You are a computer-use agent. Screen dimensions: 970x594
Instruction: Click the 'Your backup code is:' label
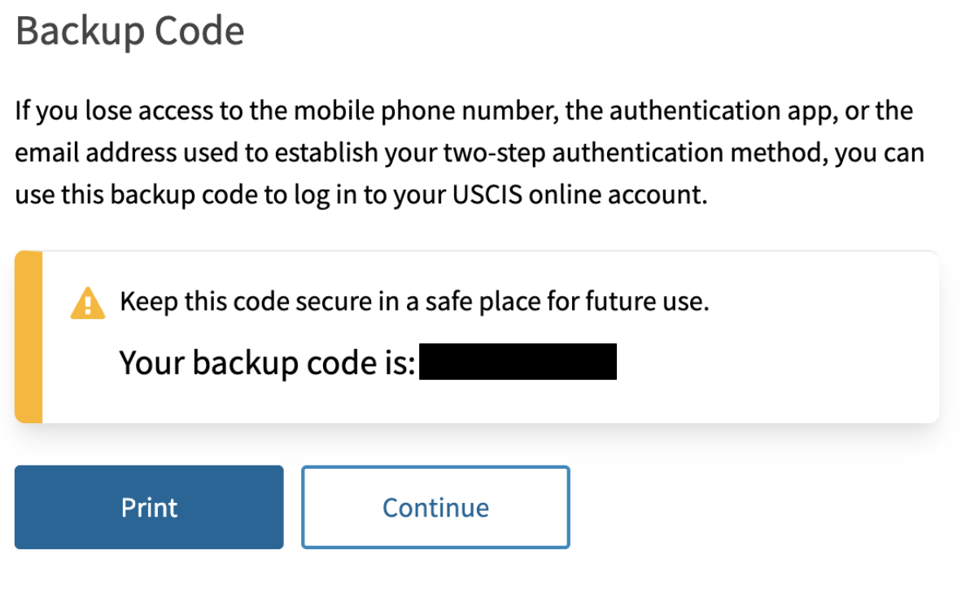(x=267, y=363)
